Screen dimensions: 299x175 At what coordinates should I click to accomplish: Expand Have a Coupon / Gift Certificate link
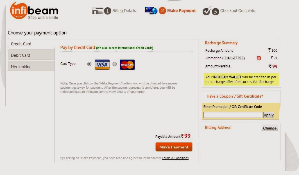click(235, 96)
